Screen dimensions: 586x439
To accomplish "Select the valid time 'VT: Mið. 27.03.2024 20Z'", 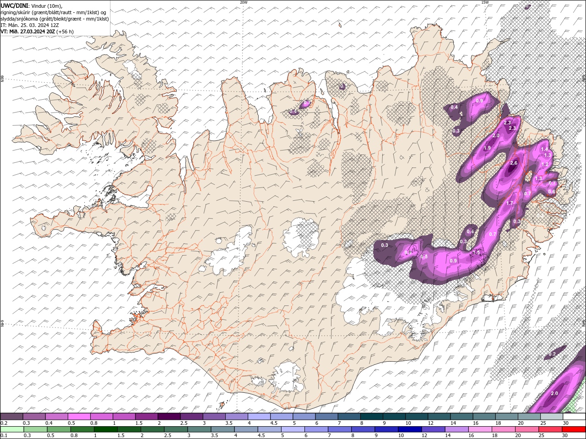I will pyautogui.click(x=27, y=32).
